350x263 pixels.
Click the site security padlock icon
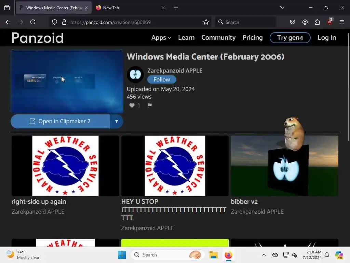coord(64,22)
